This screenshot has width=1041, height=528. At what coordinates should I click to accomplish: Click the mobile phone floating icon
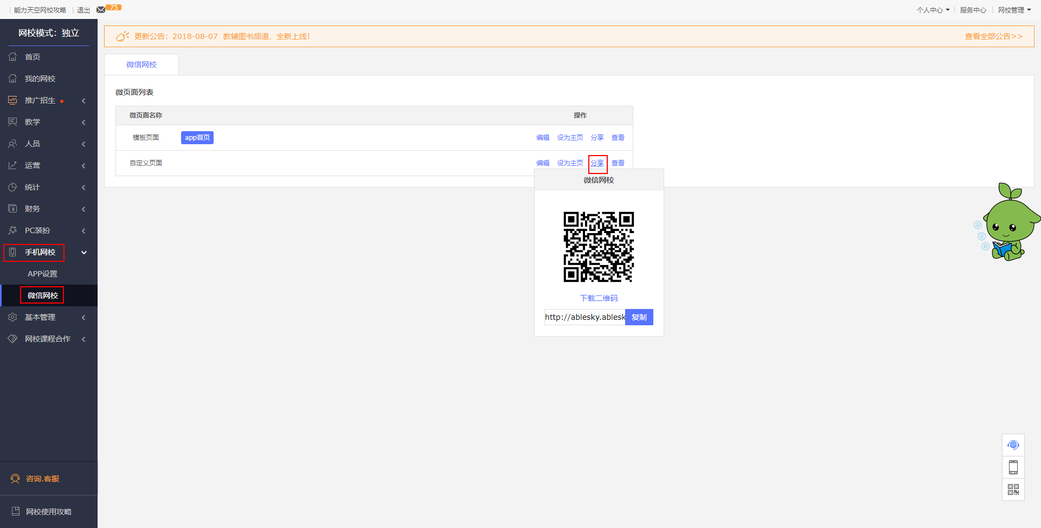coord(1013,467)
